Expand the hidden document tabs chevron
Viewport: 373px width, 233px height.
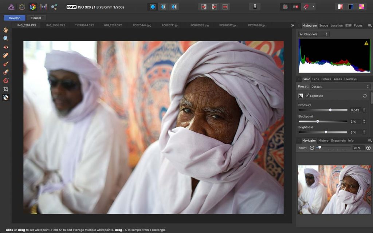[x=292, y=25]
